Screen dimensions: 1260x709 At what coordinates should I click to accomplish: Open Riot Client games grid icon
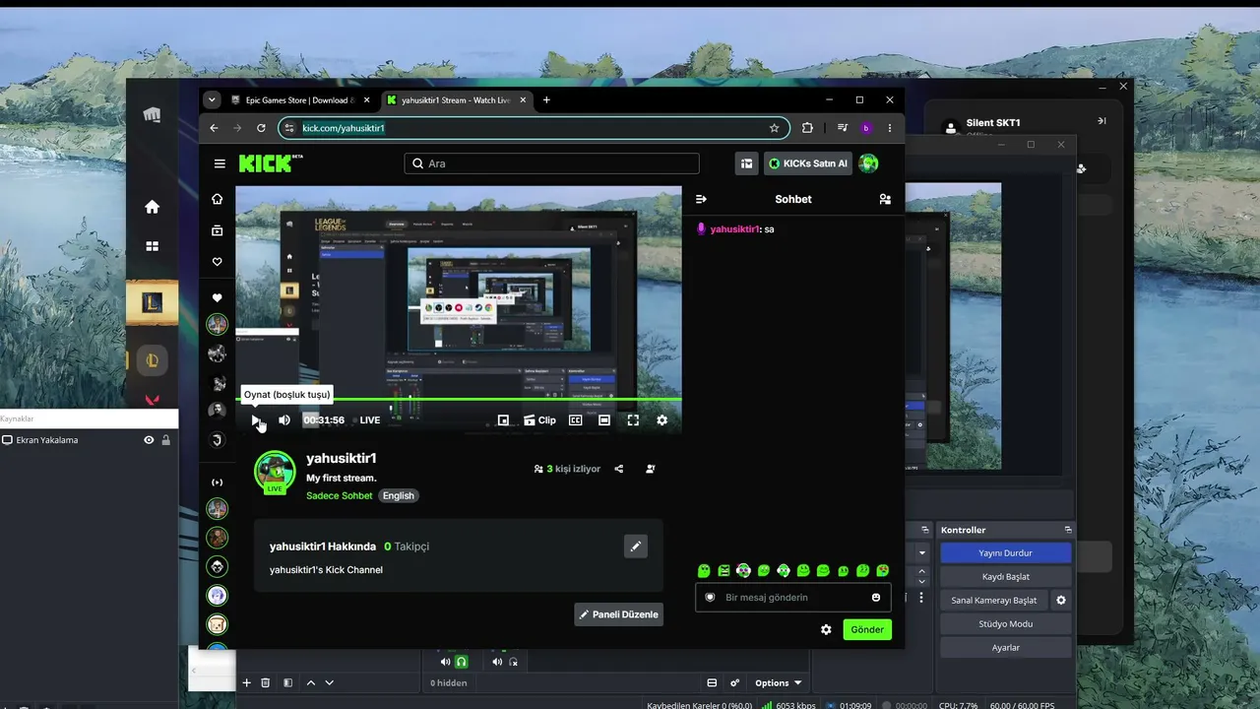coord(152,246)
